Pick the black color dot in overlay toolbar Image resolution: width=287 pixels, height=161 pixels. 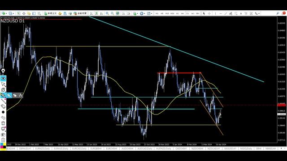click(3, 112)
